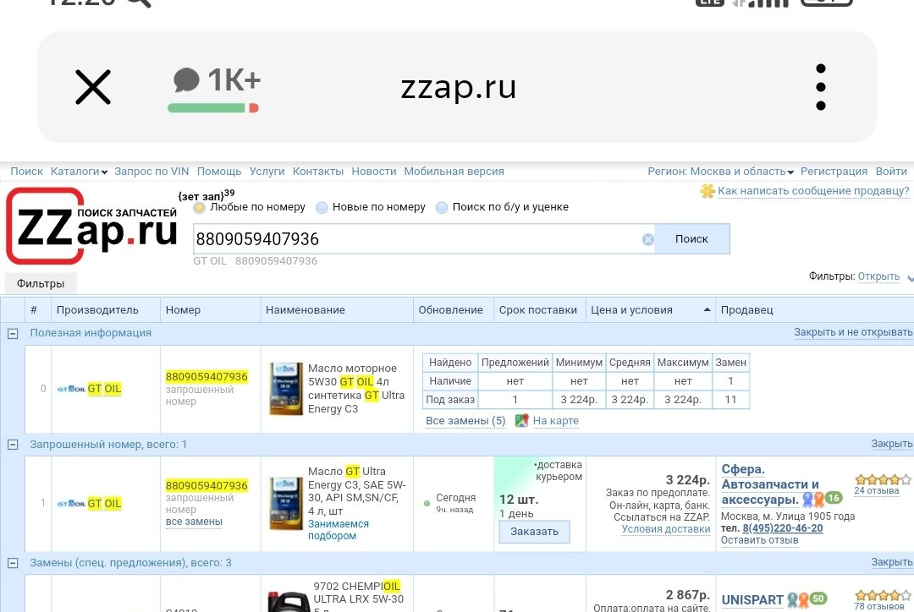Open the Каталоги dropdown menu
Screen dimensions: 914x612
(79, 172)
